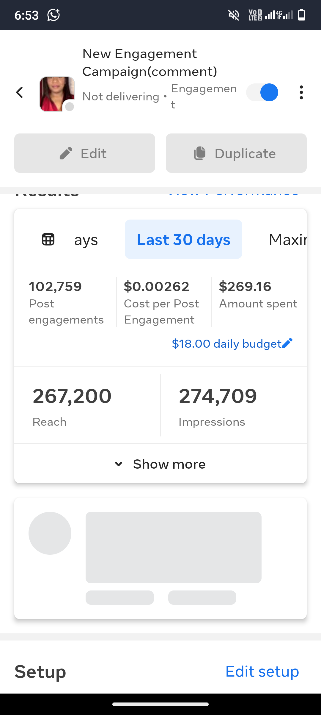Open the Edit setup link

(262, 672)
